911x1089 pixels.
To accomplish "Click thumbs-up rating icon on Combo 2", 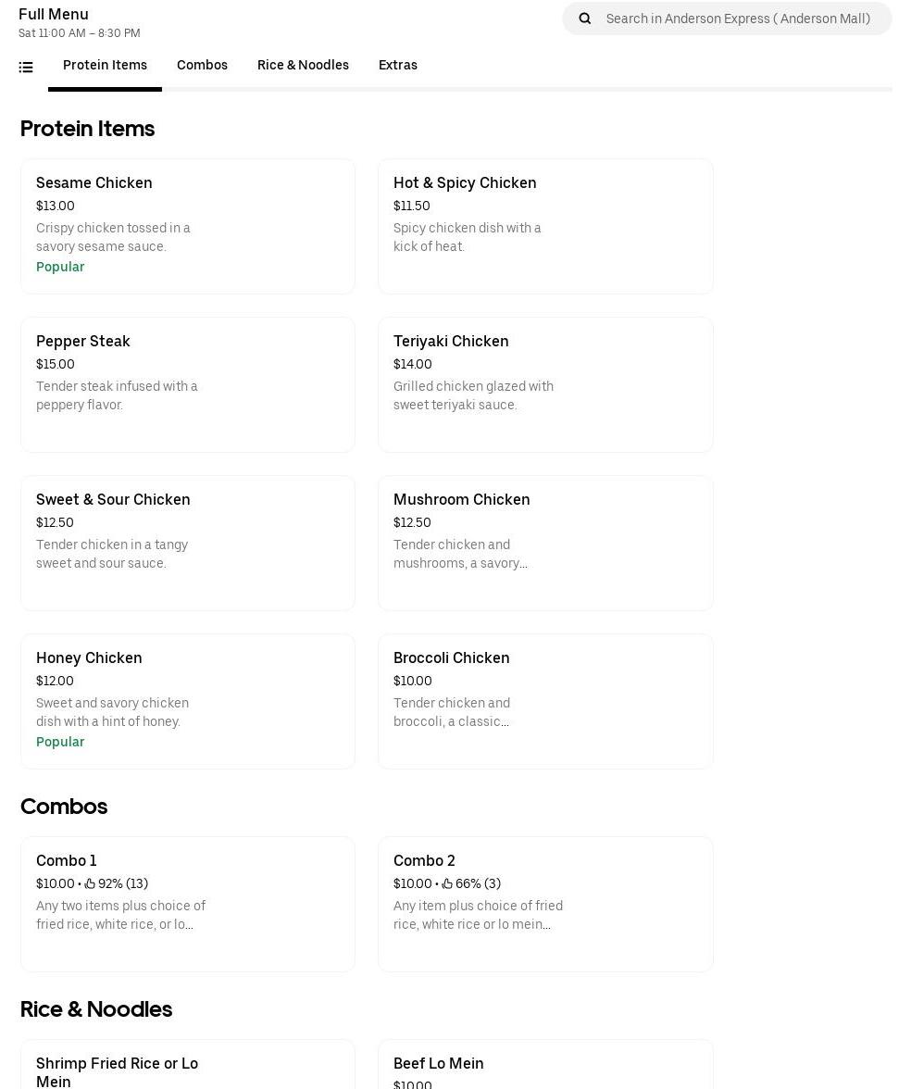I will pos(447,884).
